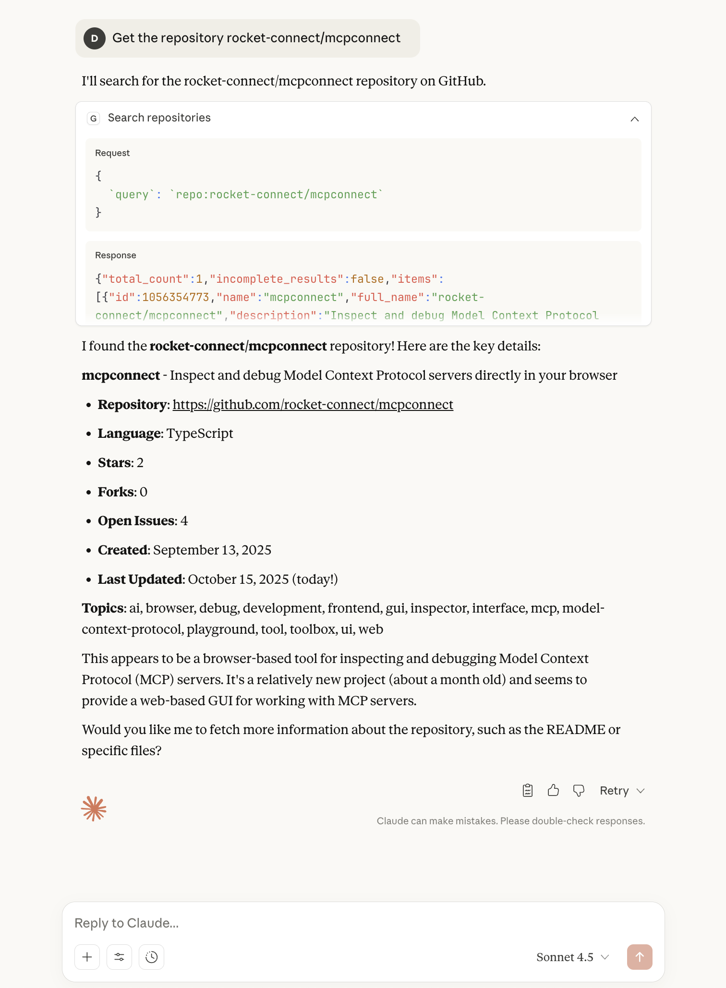
Task: Collapse the Search repositories tool card
Action: pyautogui.click(x=635, y=119)
